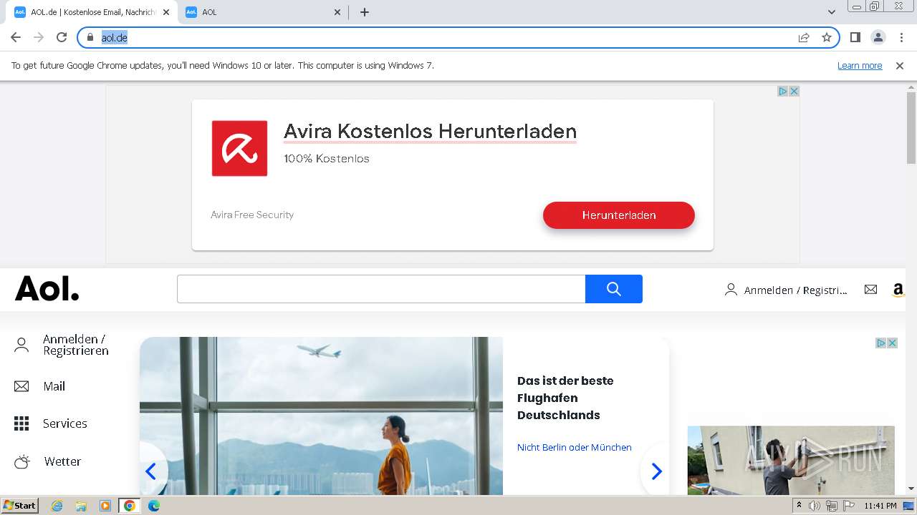Click the taskbar clock showing 11:41 PM

880,506
